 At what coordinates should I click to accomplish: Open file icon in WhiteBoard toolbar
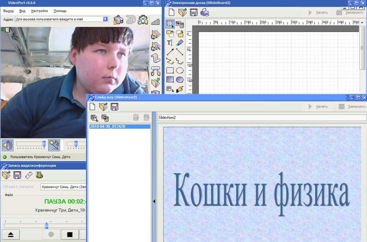pos(182,12)
